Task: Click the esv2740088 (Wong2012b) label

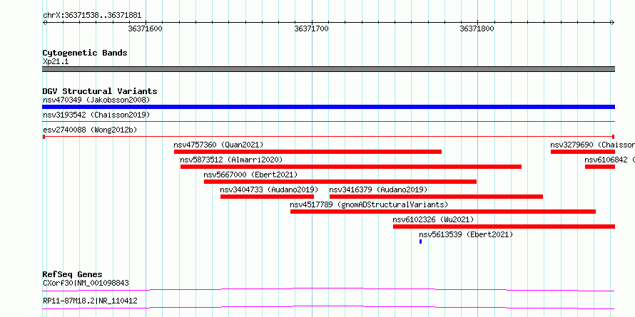Action: (90, 130)
